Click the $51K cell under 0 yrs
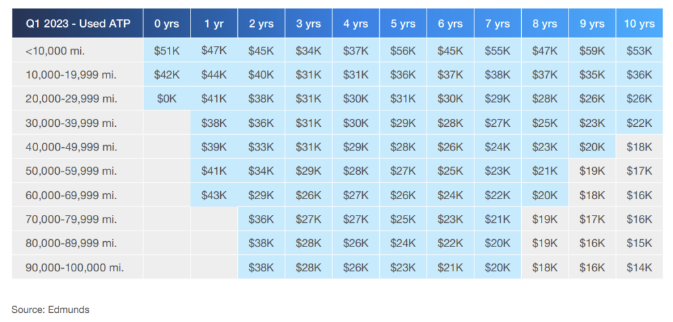Image resolution: width=673 pixels, height=322 pixels. [x=167, y=51]
